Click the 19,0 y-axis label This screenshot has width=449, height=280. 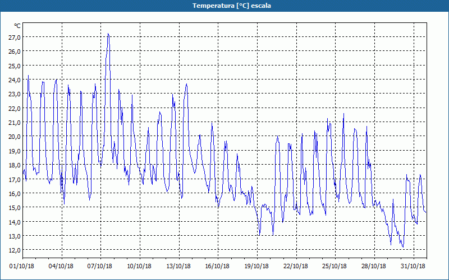coord(15,151)
